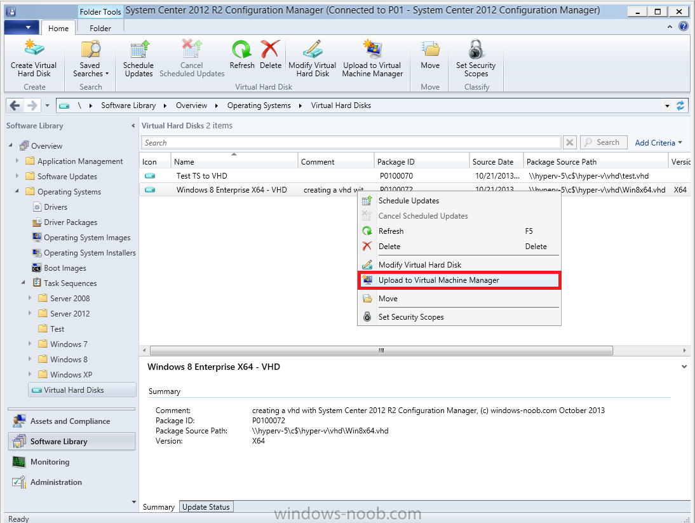This screenshot has width=695, height=523.
Task: Collapse the Overview tree node
Action: [x=11, y=146]
